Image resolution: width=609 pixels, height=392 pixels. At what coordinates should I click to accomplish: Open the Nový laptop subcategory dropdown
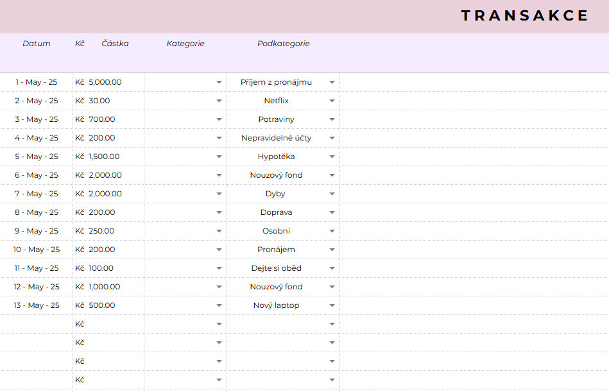pyautogui.click(x=332, y=306)
